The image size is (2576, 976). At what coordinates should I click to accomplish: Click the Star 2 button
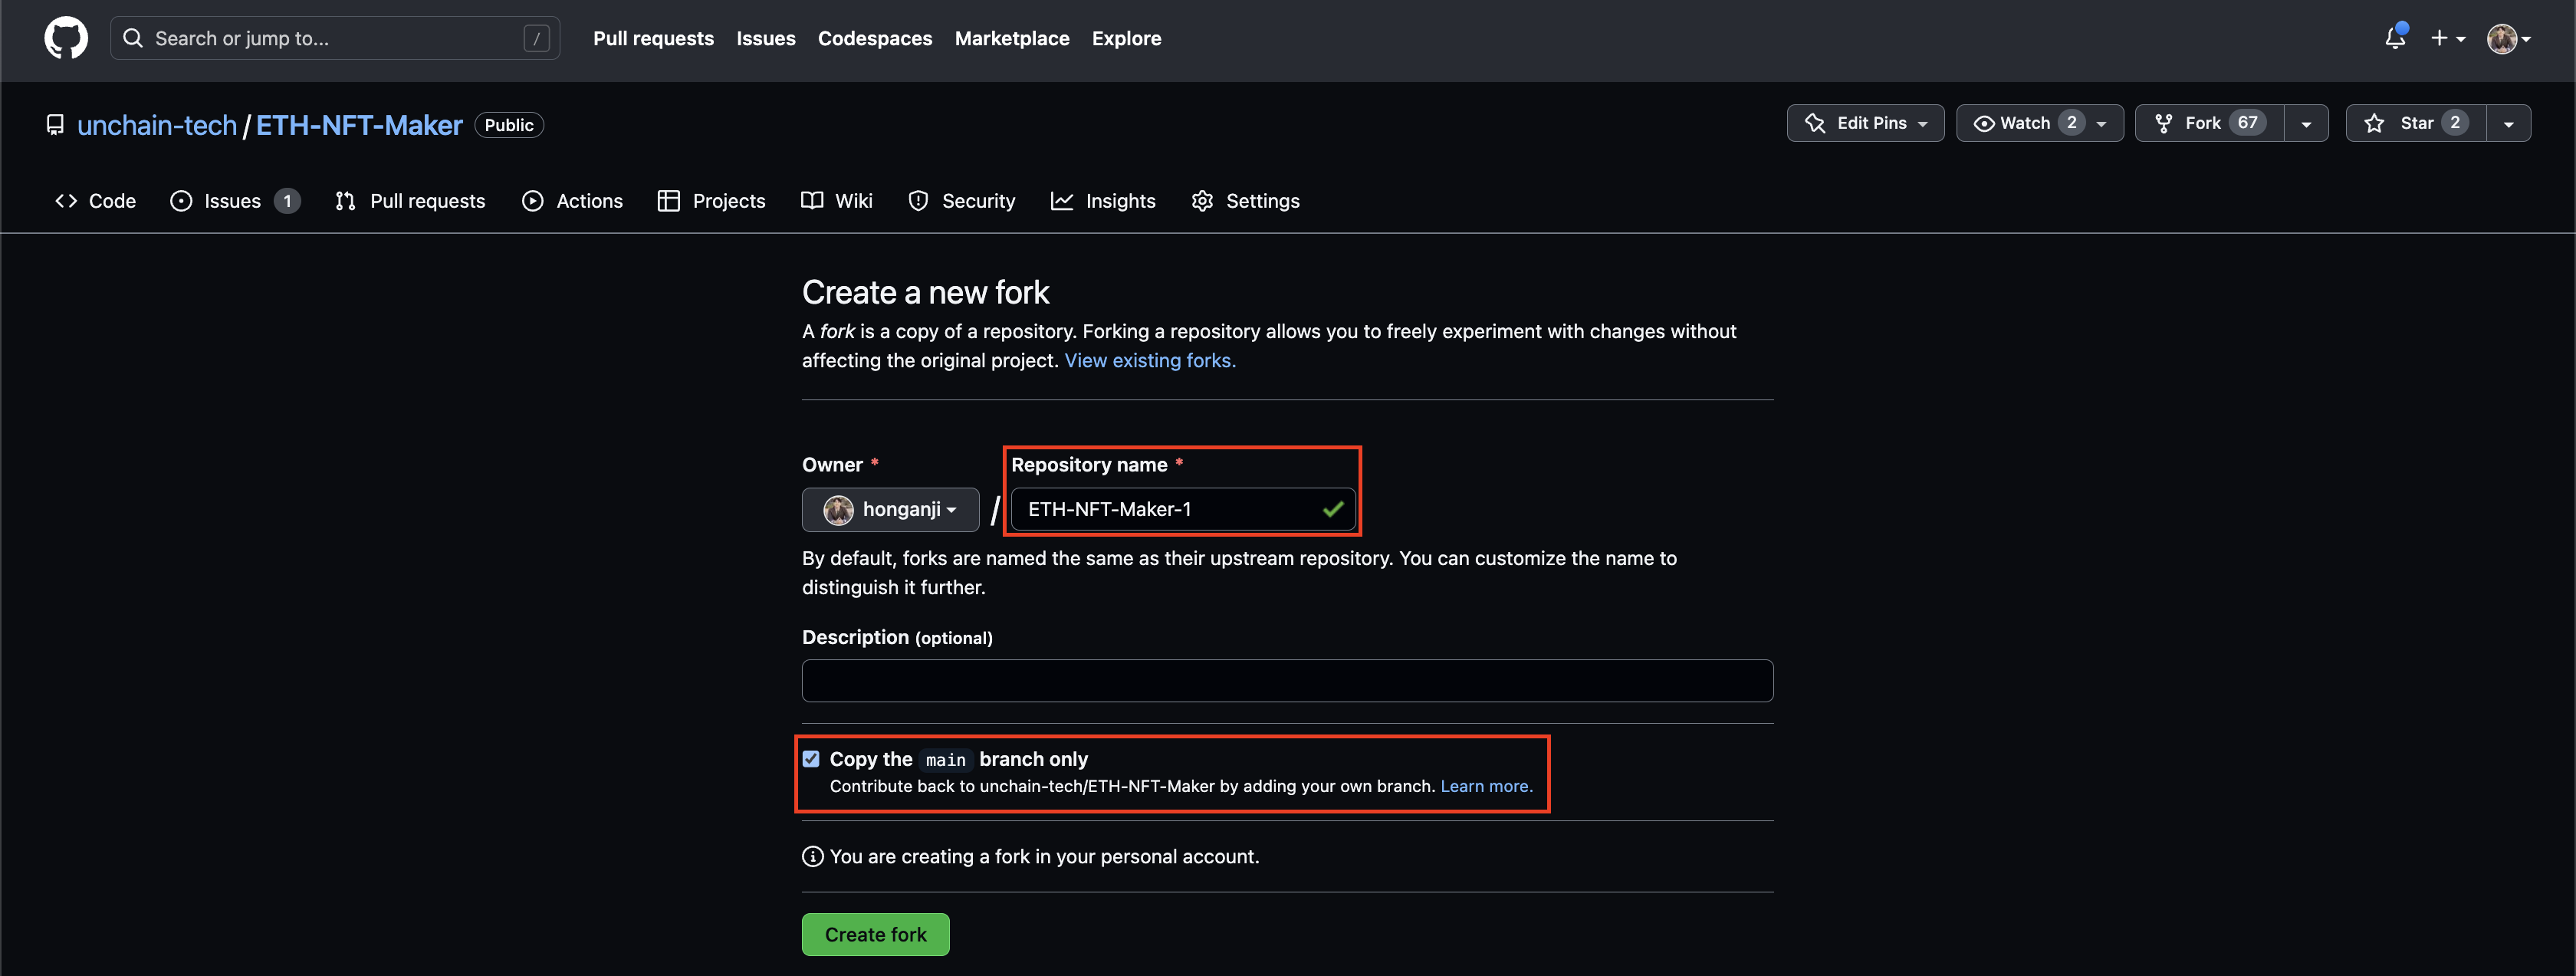click(2416, 123)
